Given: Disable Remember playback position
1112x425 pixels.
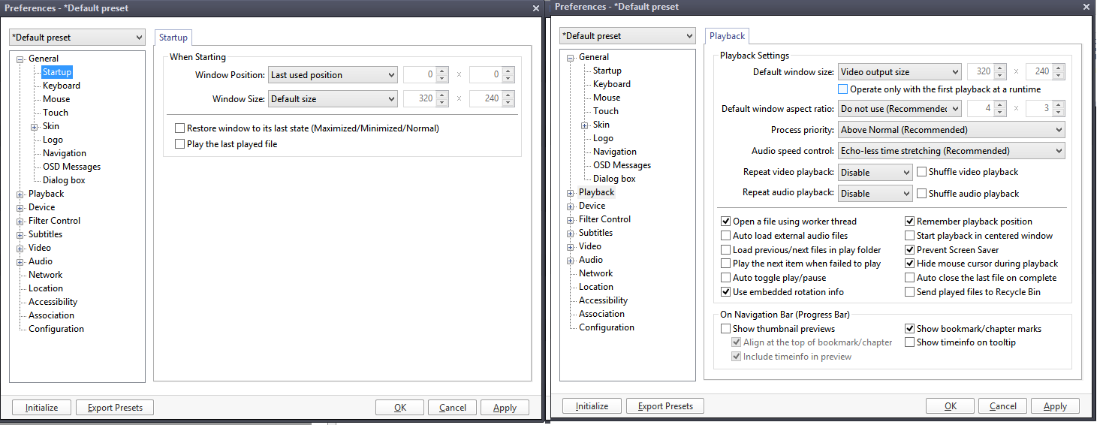Looking at the screenshot, I should pos(910,222).
